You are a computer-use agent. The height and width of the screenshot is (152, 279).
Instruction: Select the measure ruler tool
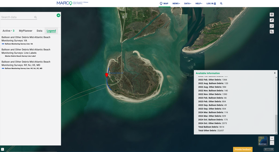pyautogui.click(x=272, y=26)
